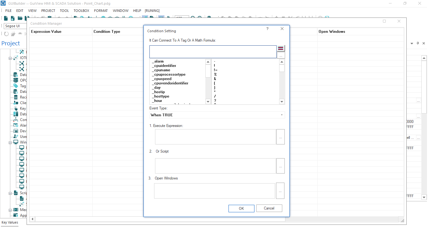Click the Or Script text box

215,166
